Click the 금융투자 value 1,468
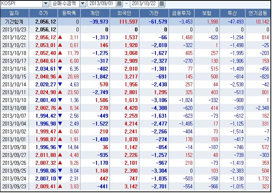Image resolution: width=272 pixels, height=193 pixels. (x=187, y=37)
